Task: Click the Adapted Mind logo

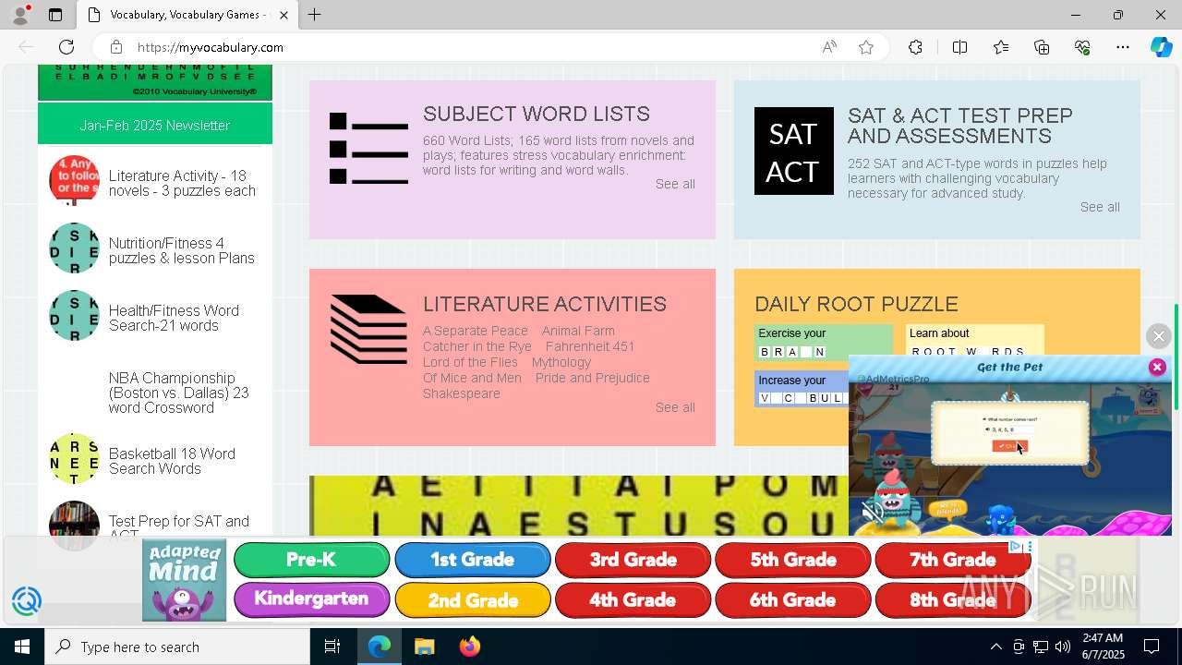Action: point(184,580)
